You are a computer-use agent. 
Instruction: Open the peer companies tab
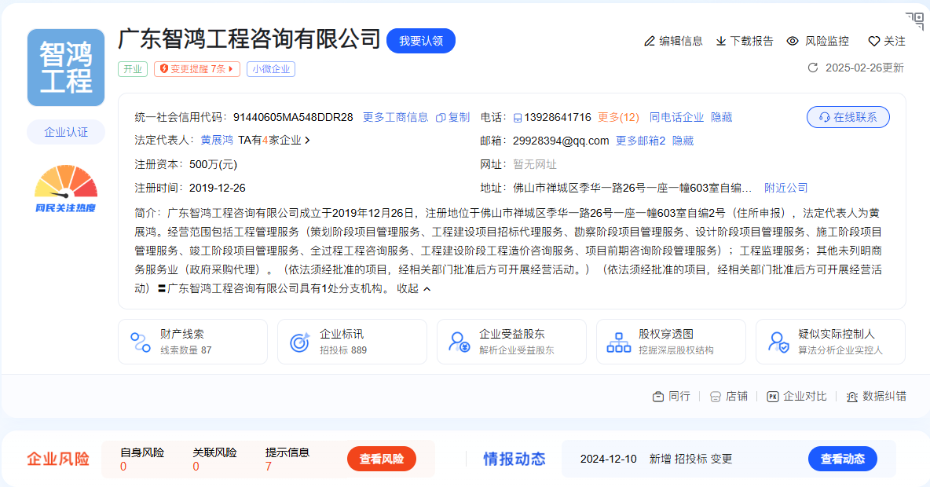click(671, 397)
